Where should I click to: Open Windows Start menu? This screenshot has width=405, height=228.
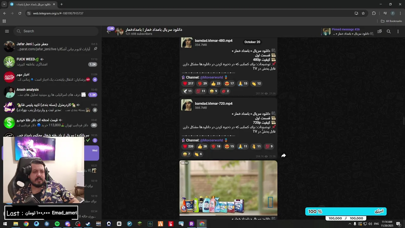[5, 224]
